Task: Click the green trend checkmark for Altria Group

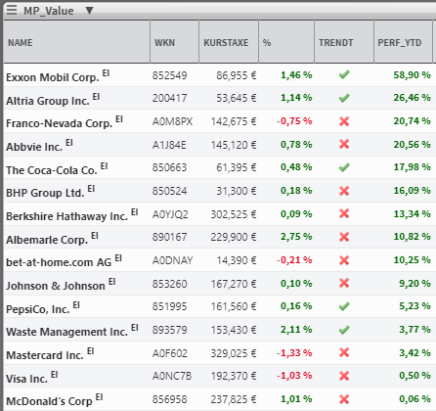Action: click(344, 98)
